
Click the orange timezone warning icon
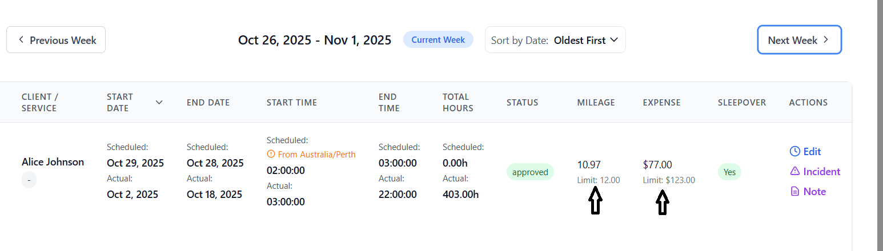(x=271, y=154)
